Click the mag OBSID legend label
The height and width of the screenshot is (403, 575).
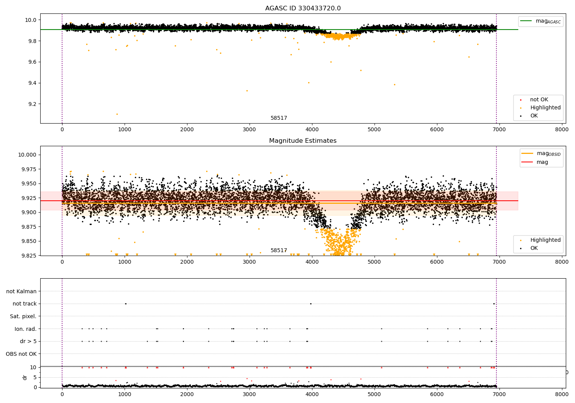(549, 154)
